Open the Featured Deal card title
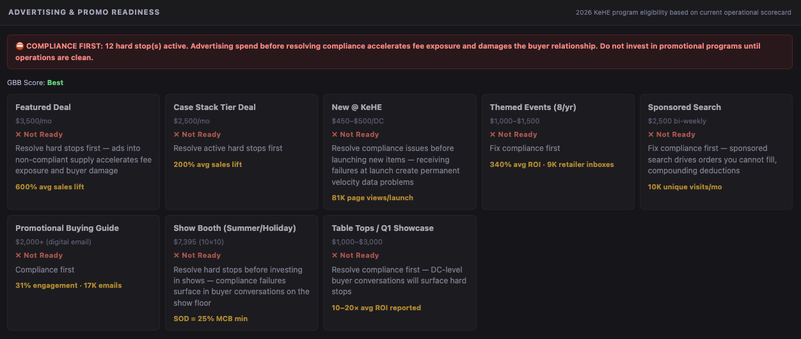 coord(43,107)
